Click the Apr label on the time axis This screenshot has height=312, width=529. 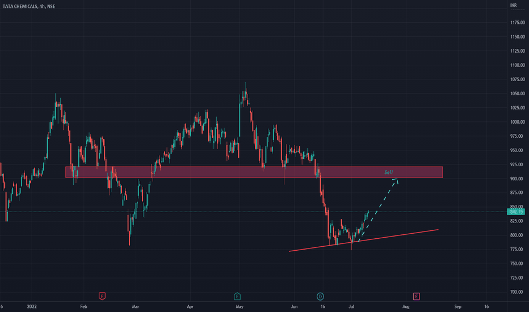click(190, 306)
